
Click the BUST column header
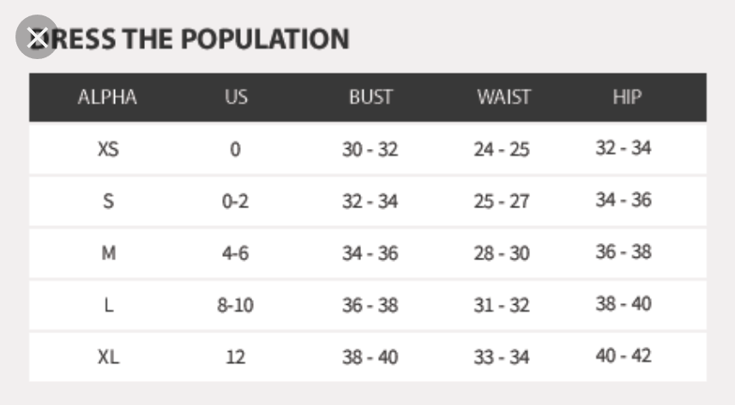pyautogui.click(x=370, y=98)
